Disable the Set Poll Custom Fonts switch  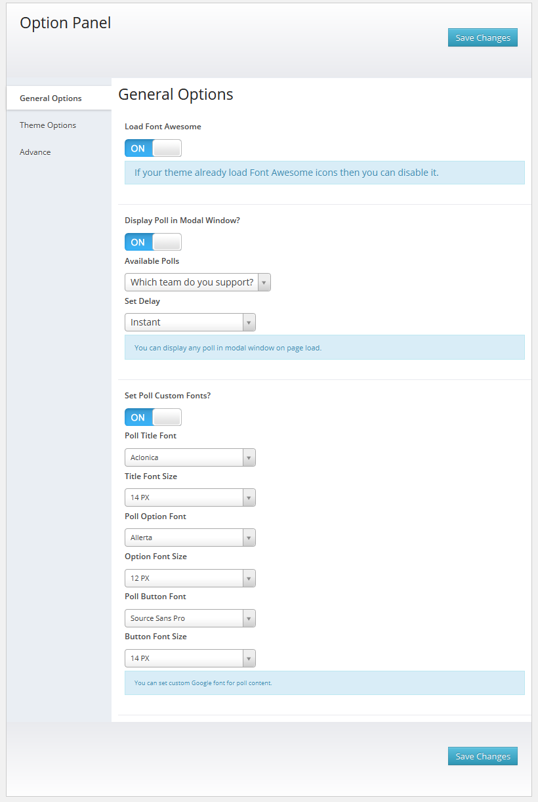click(x=153, y=417)
